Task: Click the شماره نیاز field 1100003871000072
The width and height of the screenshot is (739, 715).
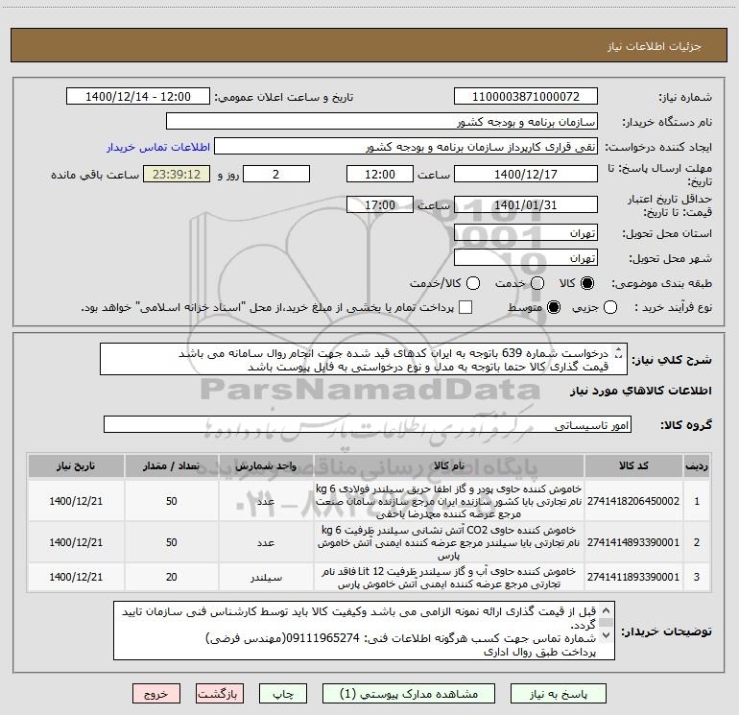Action: 526,97
